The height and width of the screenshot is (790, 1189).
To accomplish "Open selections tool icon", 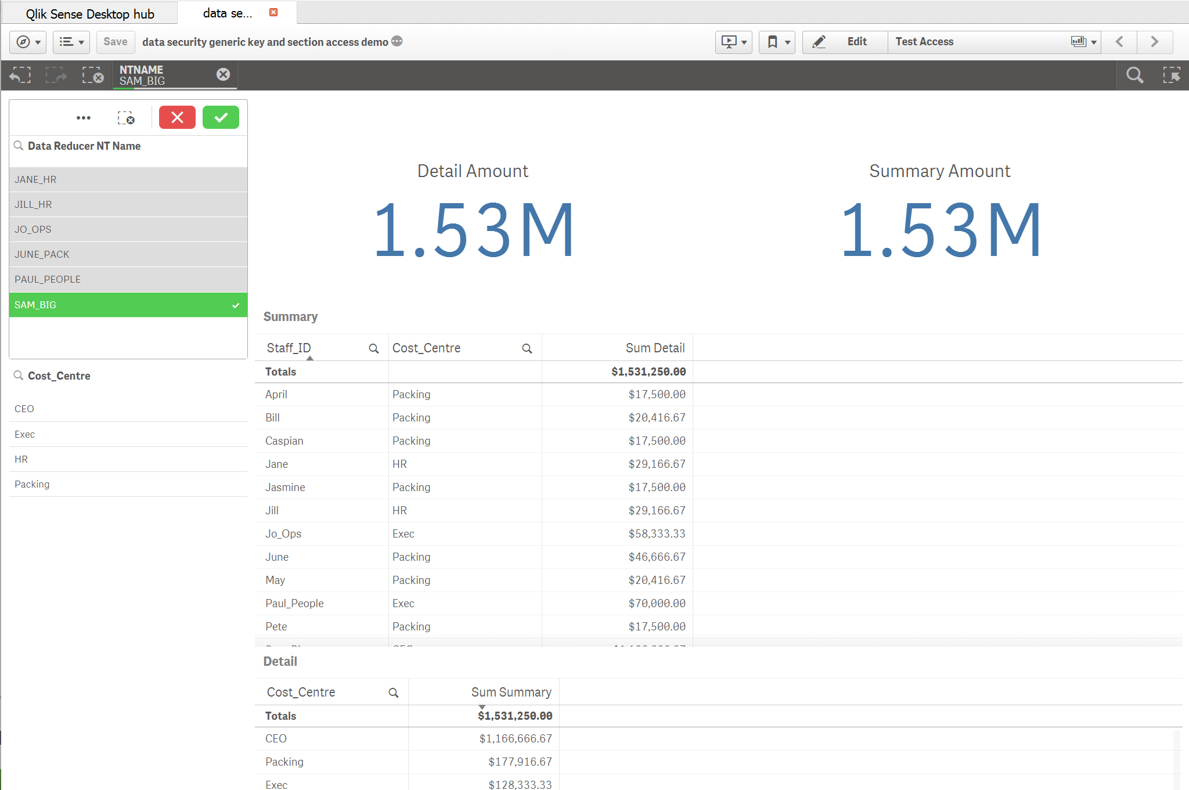I will [x=1171, y=75].
